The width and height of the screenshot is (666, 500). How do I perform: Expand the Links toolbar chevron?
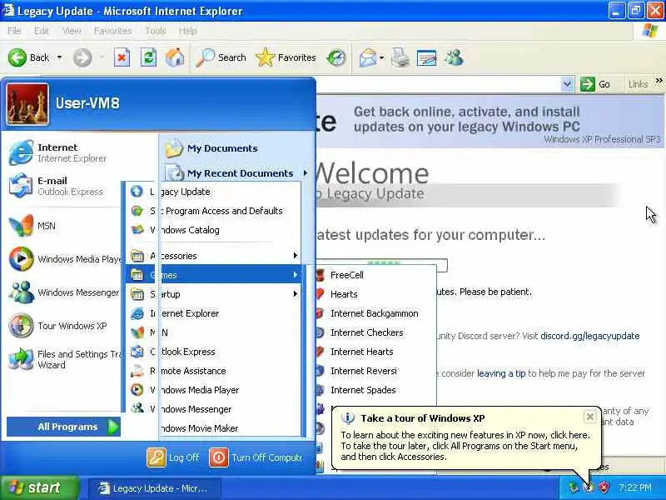pos(659,80)
